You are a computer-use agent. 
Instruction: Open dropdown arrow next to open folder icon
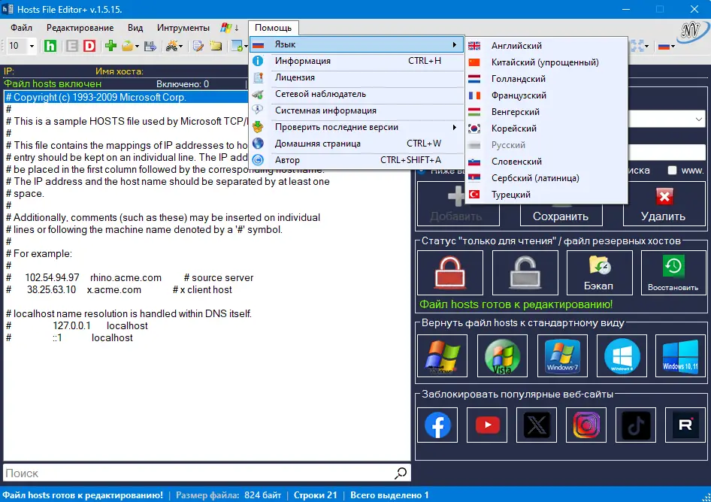[x=137, y=47]
